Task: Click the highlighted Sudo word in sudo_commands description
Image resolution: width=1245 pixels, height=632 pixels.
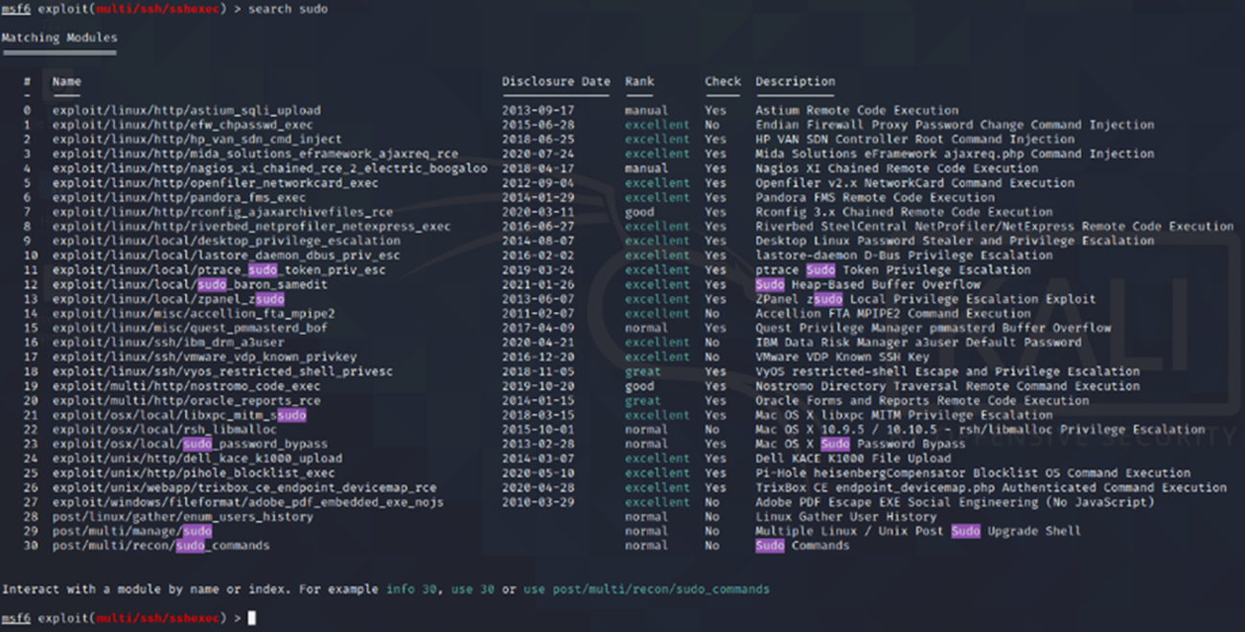Action: pos(770,545)
